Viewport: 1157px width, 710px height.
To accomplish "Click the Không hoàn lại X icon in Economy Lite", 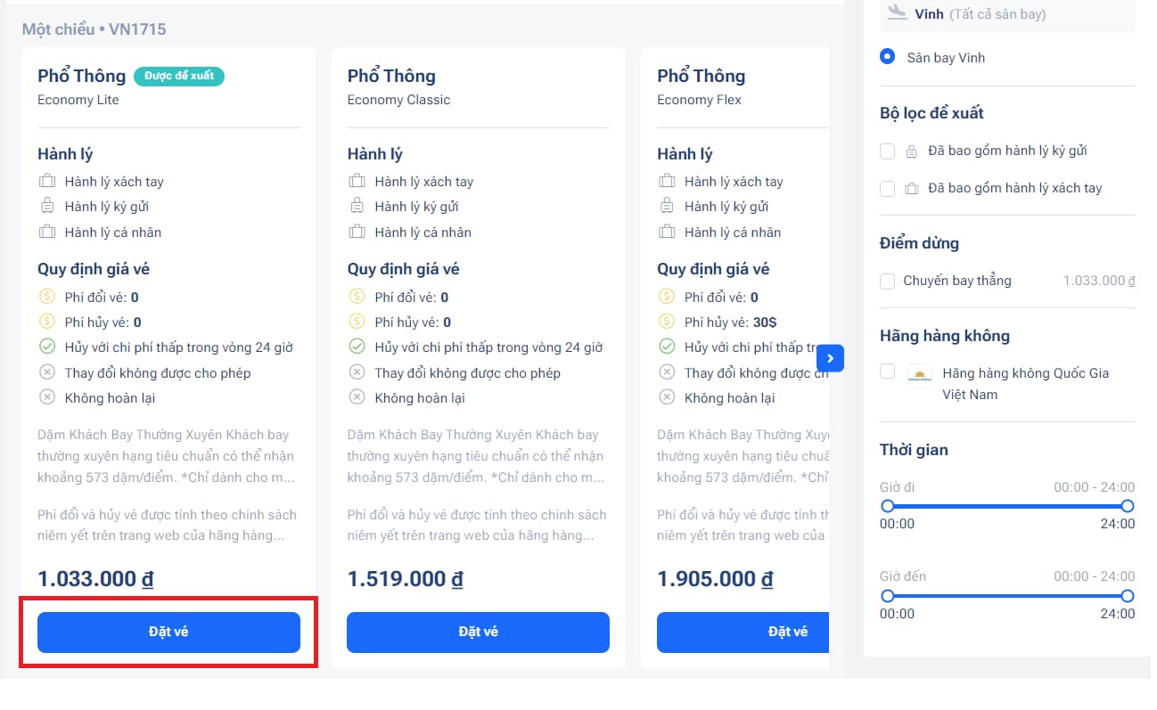I will pyautogui.click(x=46, y=397).
